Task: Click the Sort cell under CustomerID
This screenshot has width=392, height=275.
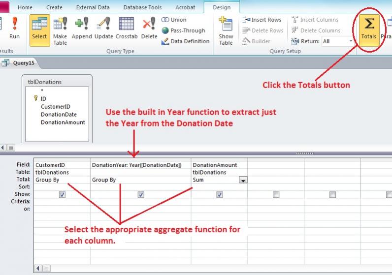Action: [x=62, y=187]
